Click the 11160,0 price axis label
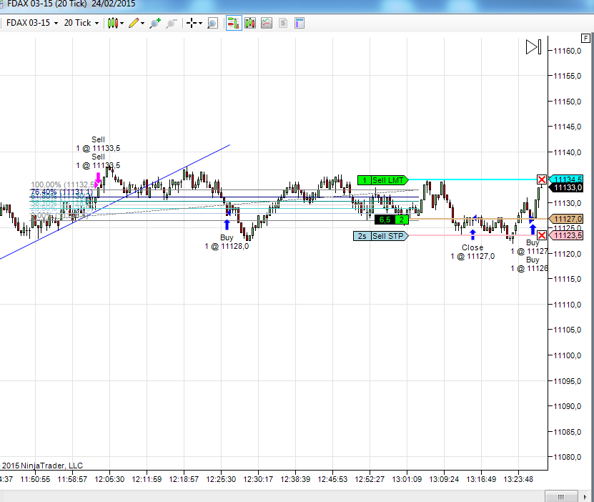 [567, 51]
